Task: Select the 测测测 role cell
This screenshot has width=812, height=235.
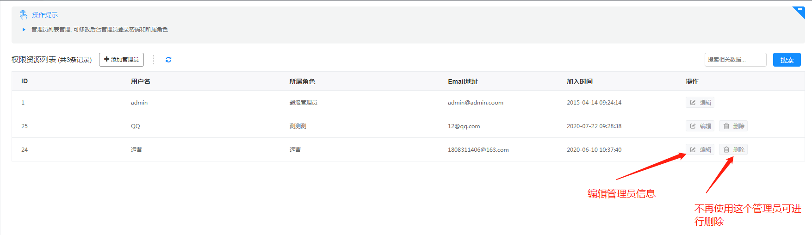Action: point(298,126)
